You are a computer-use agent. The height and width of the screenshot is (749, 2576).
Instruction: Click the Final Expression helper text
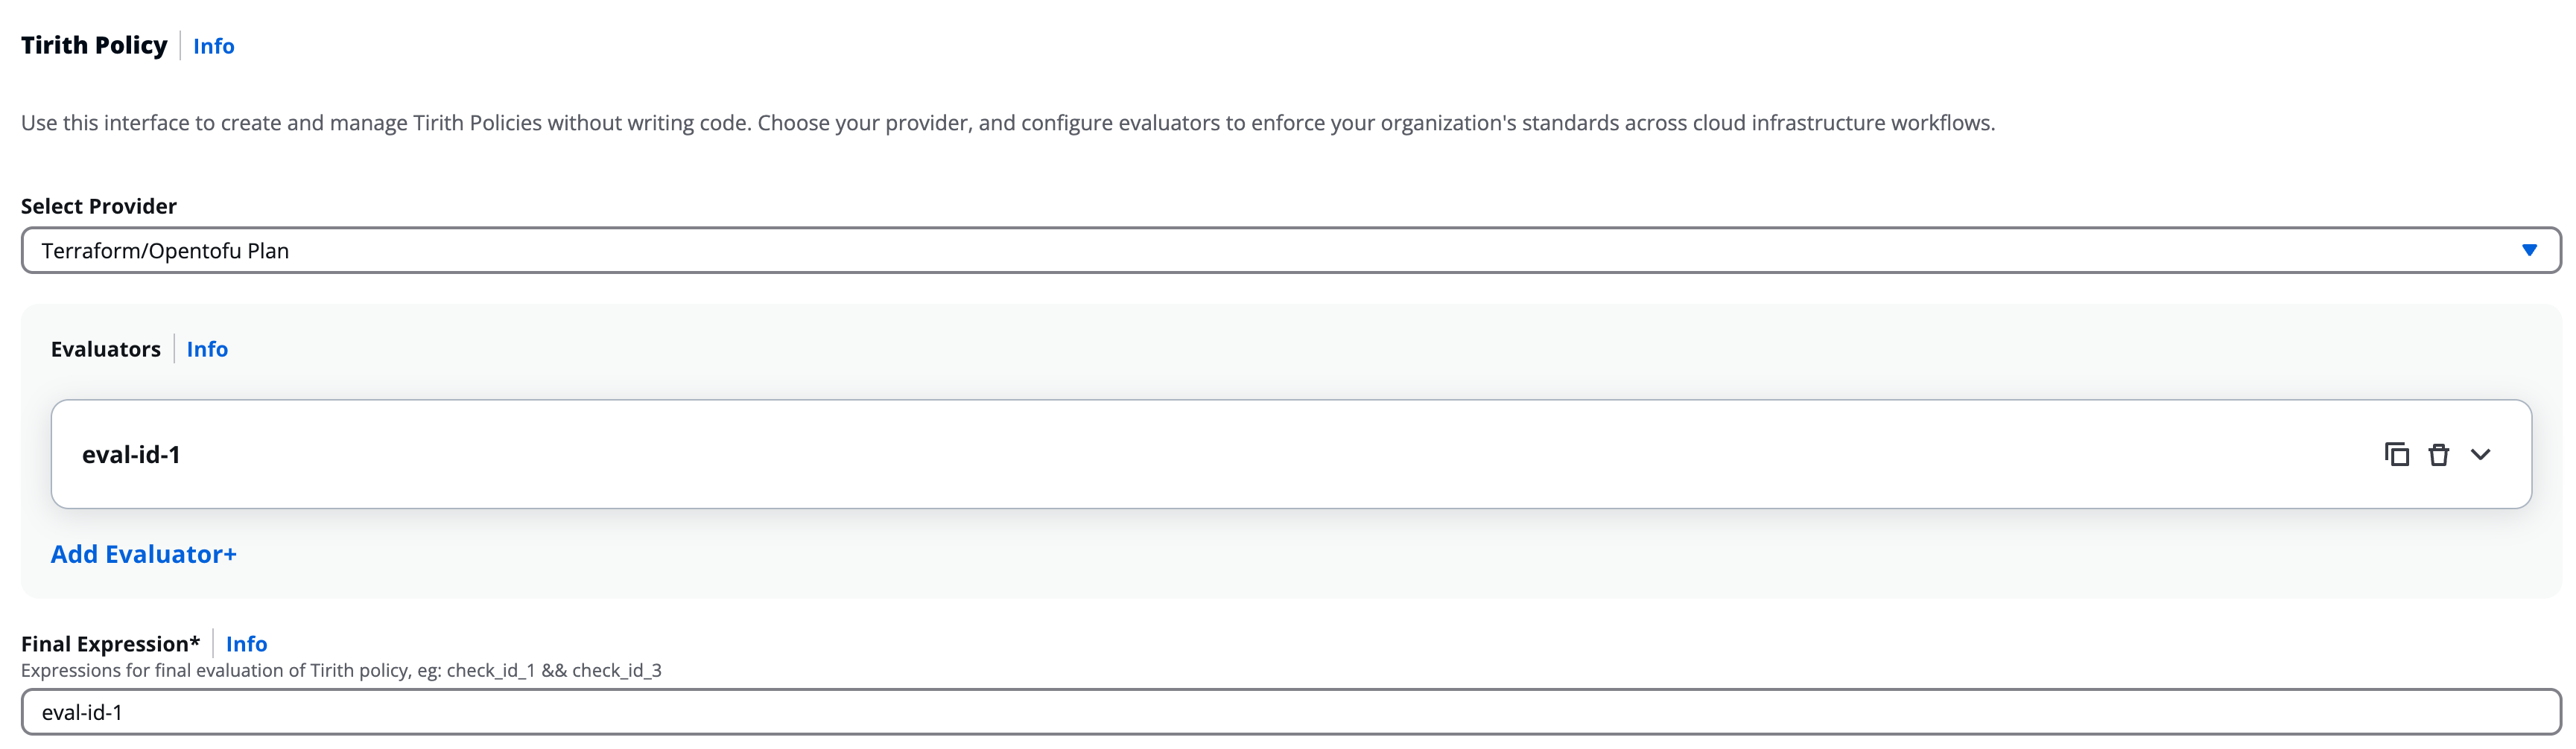click(340, 670)
